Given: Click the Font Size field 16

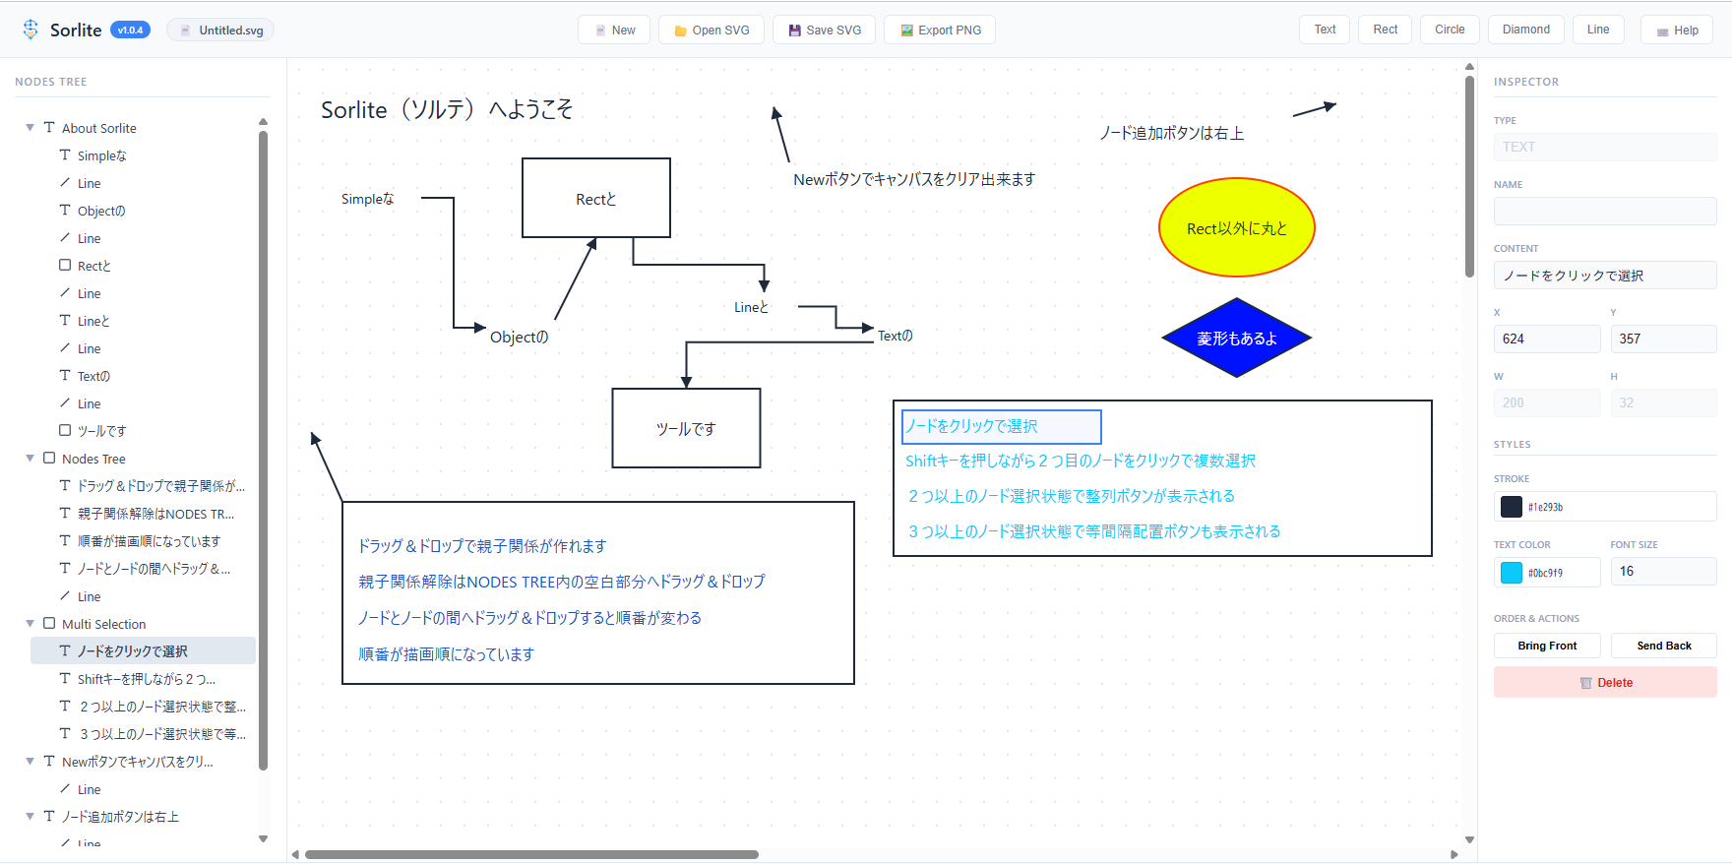Looking at the screenshot, I should click(1663, 571).
